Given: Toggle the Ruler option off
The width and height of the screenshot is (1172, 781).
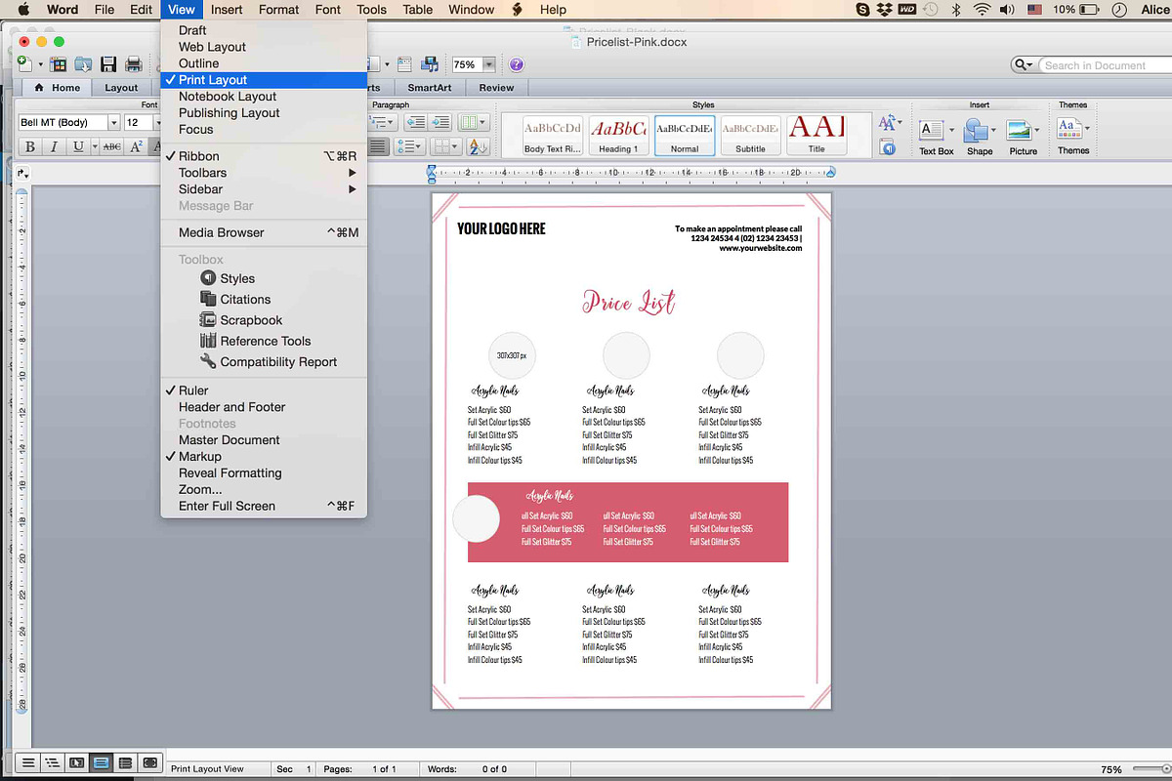Looking at the screenshot, I should [193, 390].
